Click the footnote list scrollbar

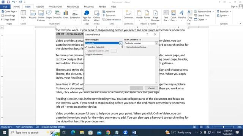[x=156, y=70]
